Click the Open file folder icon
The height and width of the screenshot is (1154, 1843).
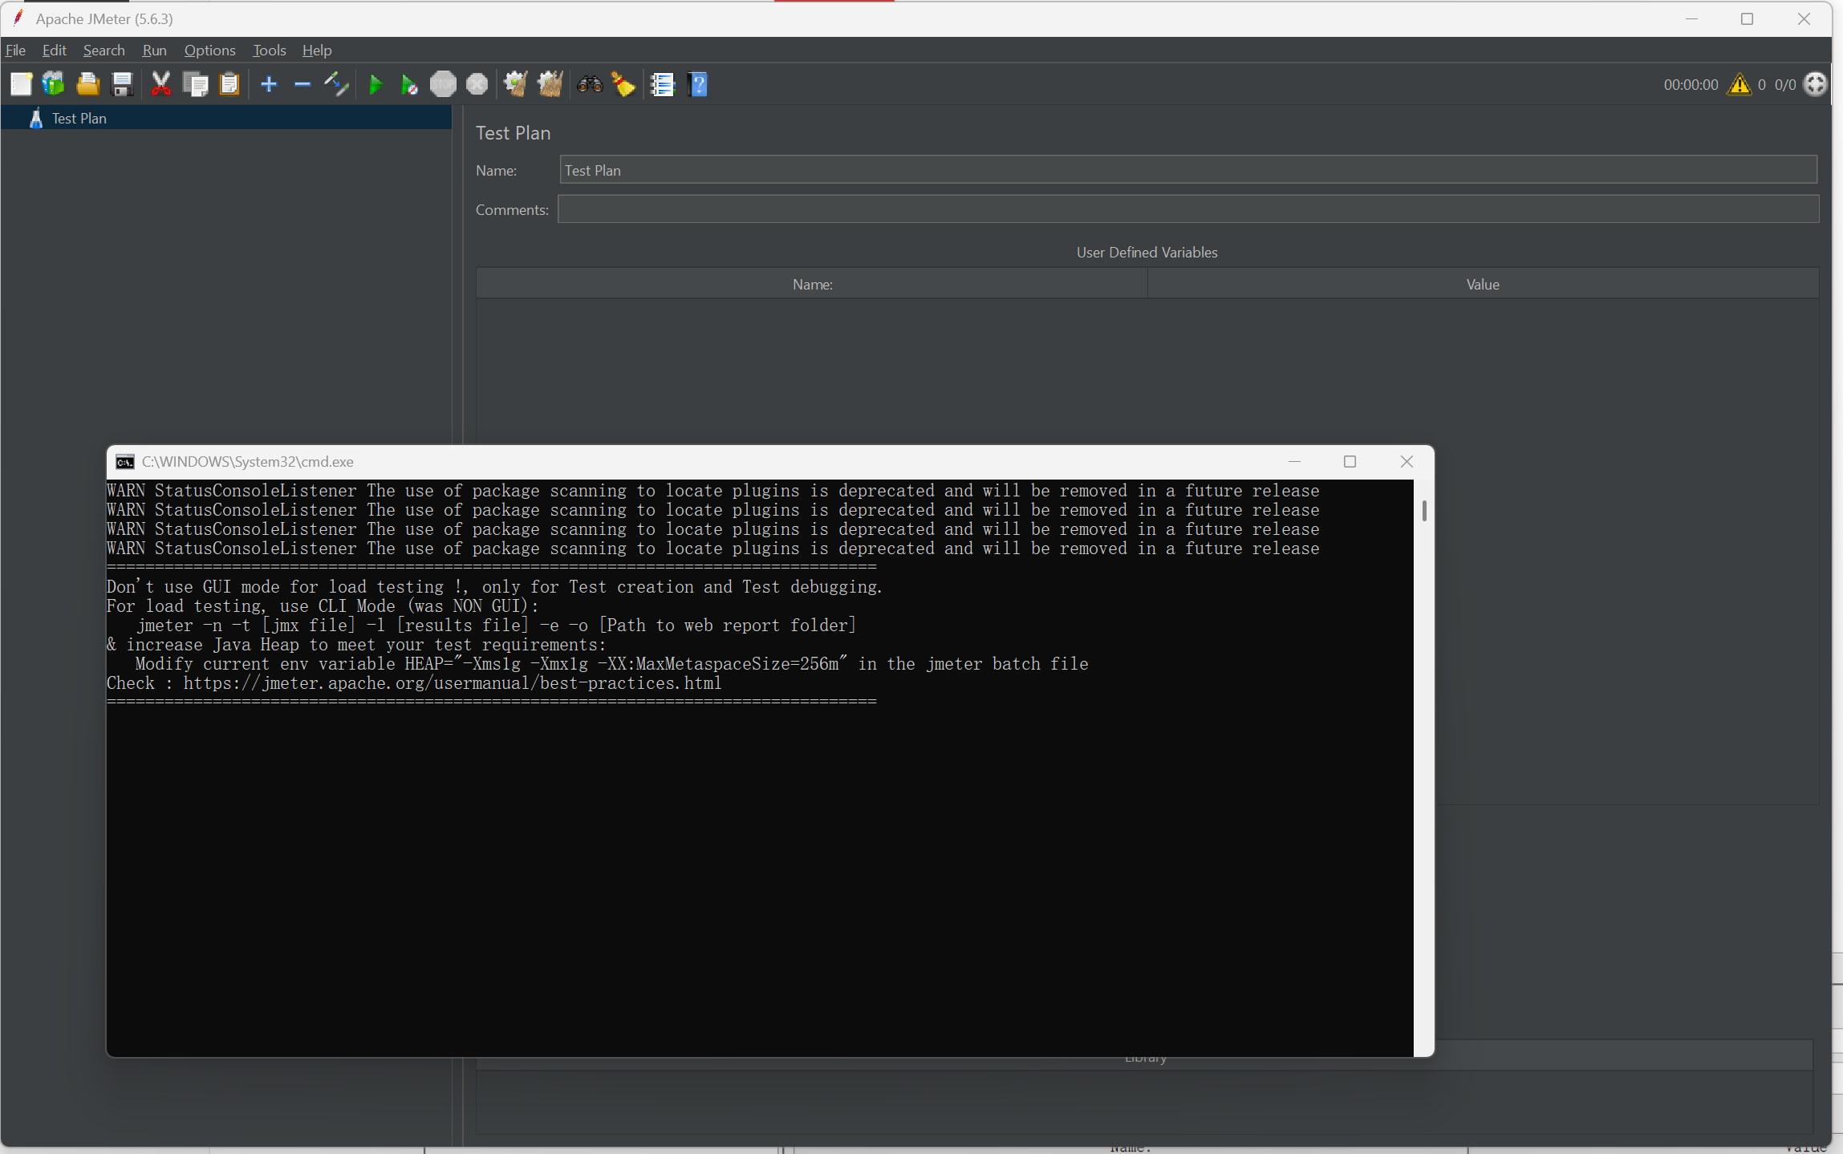[x=87, y=84]
